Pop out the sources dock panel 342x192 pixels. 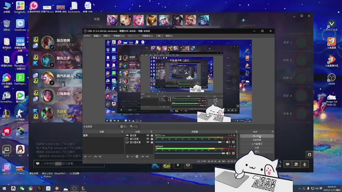point(151,132)
